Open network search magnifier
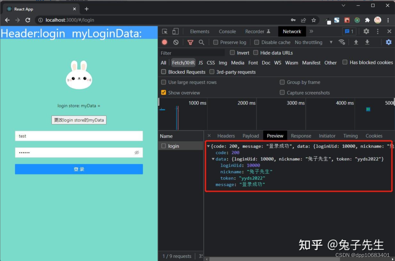Screen dimensions: 395x261 click(201, 42)
